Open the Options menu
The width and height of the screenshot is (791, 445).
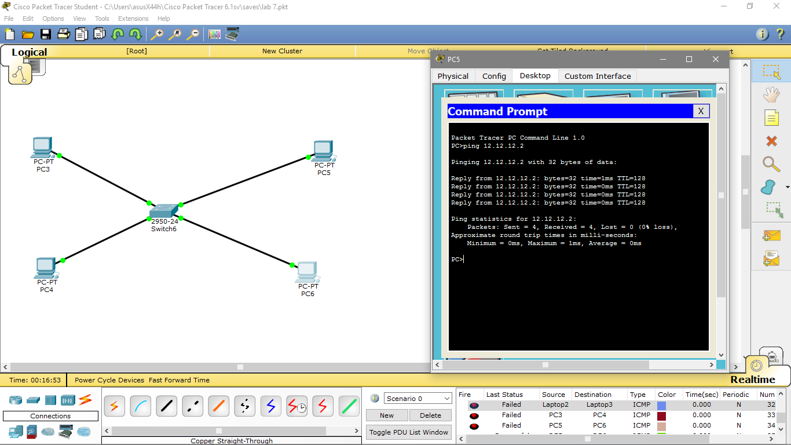[x=53, y=19]
